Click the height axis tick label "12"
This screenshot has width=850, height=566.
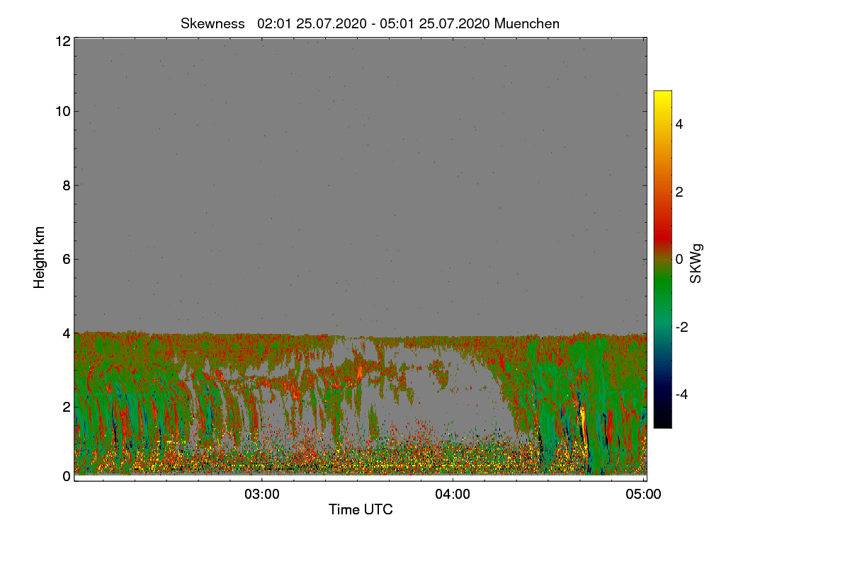[62, 41]
